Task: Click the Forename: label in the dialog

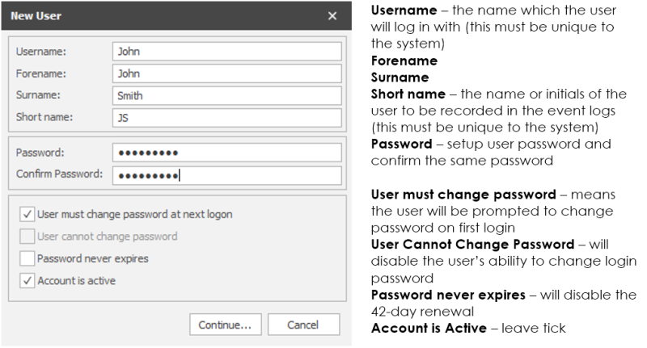Action: pyautogui.click(x=41, y=73)
